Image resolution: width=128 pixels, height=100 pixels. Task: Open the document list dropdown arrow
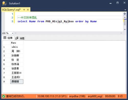pyautogui.click(x=125, y=10)
